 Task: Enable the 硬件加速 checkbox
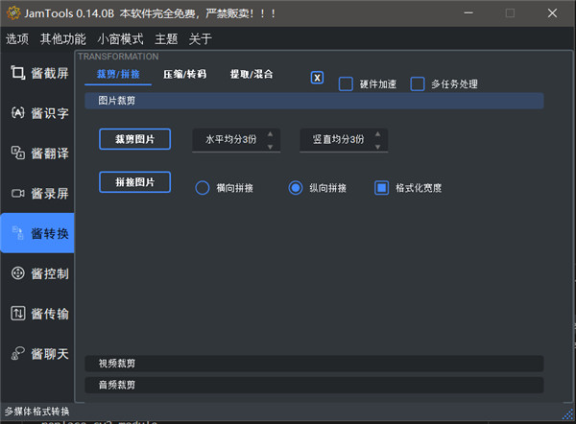point(347,83)
